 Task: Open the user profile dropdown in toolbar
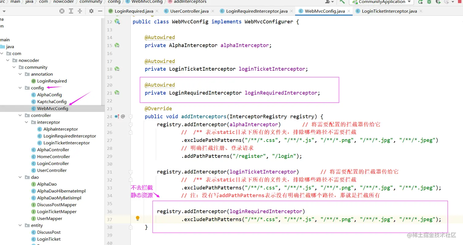coord(330,2)
